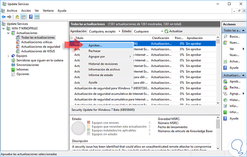Screen dimensions: 247x157
Task: Click the Back arrow toolbar icon
Action: click(x=4, y=17)
